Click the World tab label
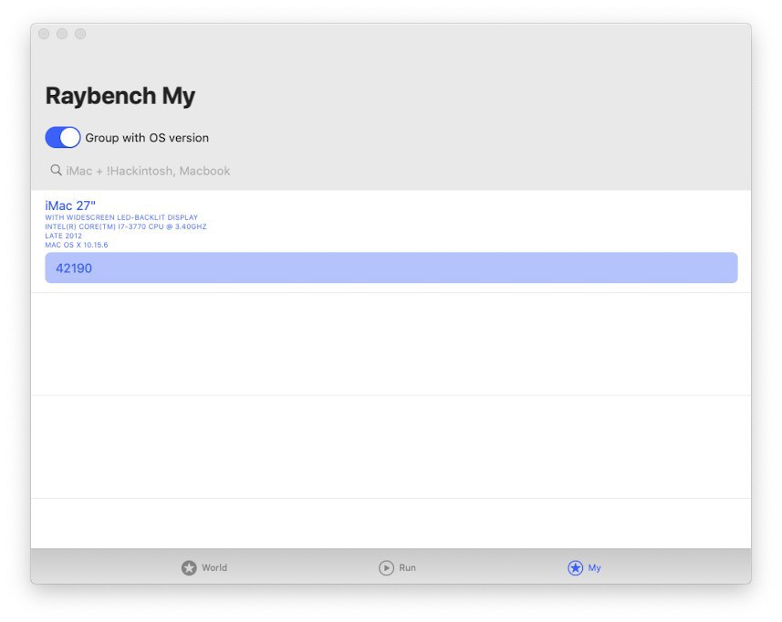Image resolution: width=782 pixels, height=622 pixels. tap(214, 567)
